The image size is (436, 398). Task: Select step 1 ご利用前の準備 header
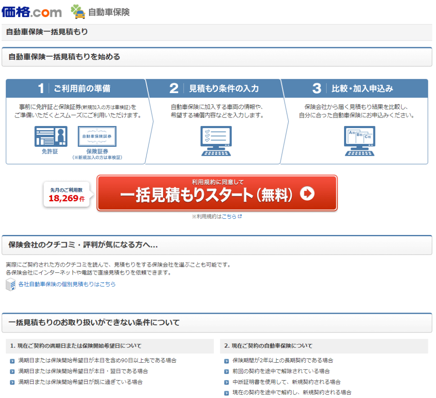coord(76,89)
